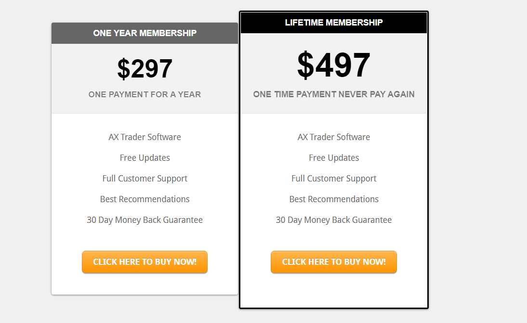Image resolution: width=527 pixels, height=323 pixels.
Task: Click Full Customer Support in one-year plan
Action: click(145, 179)
